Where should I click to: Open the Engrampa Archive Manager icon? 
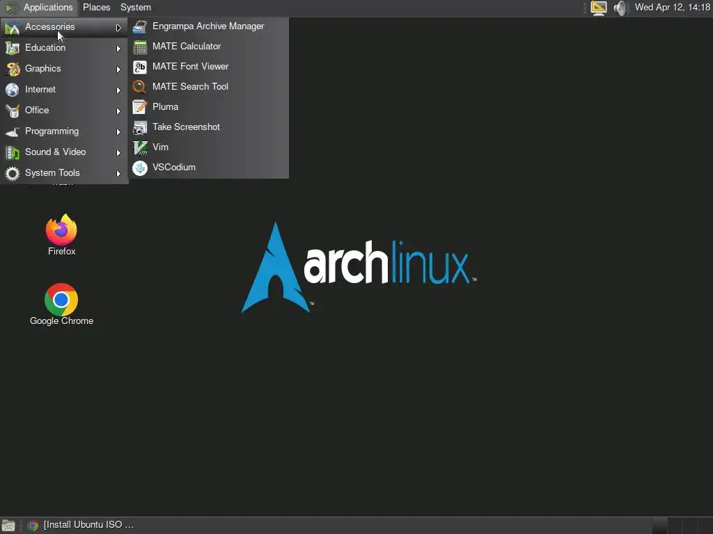(139, 27)
